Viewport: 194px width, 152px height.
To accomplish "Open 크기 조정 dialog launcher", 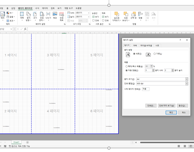I will [89, 24].
